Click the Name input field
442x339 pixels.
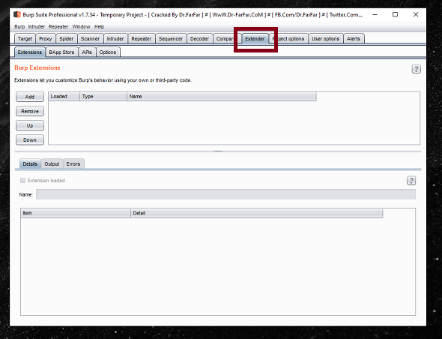[225, 194]
